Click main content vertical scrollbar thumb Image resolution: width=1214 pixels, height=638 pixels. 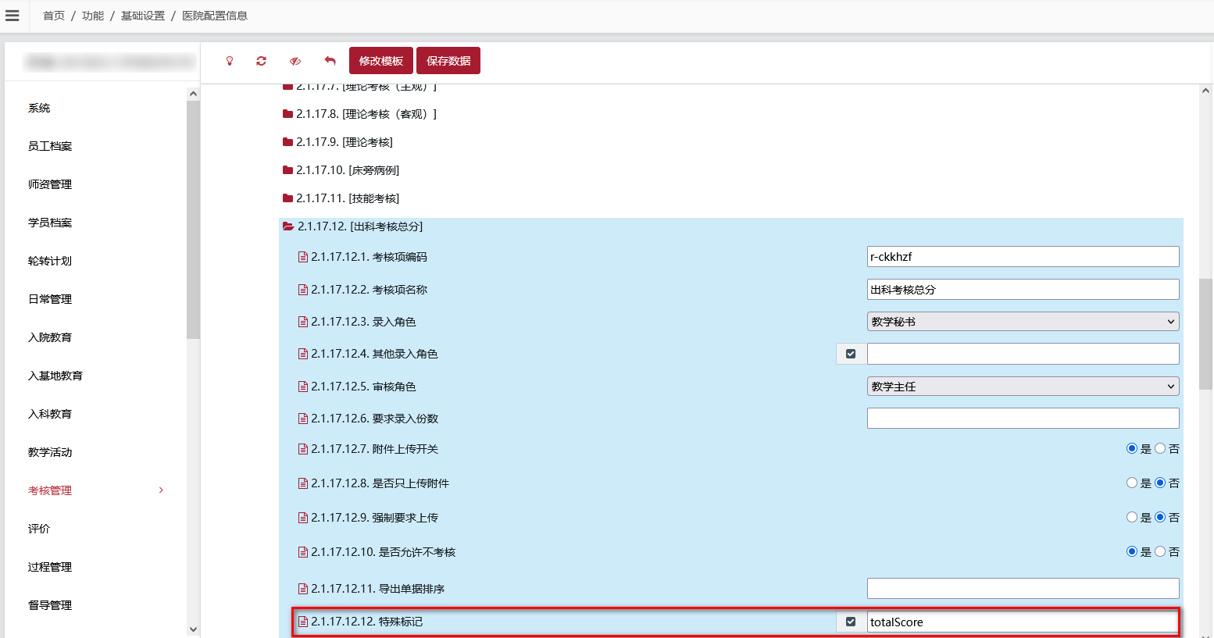click(x=1205, y=334)
